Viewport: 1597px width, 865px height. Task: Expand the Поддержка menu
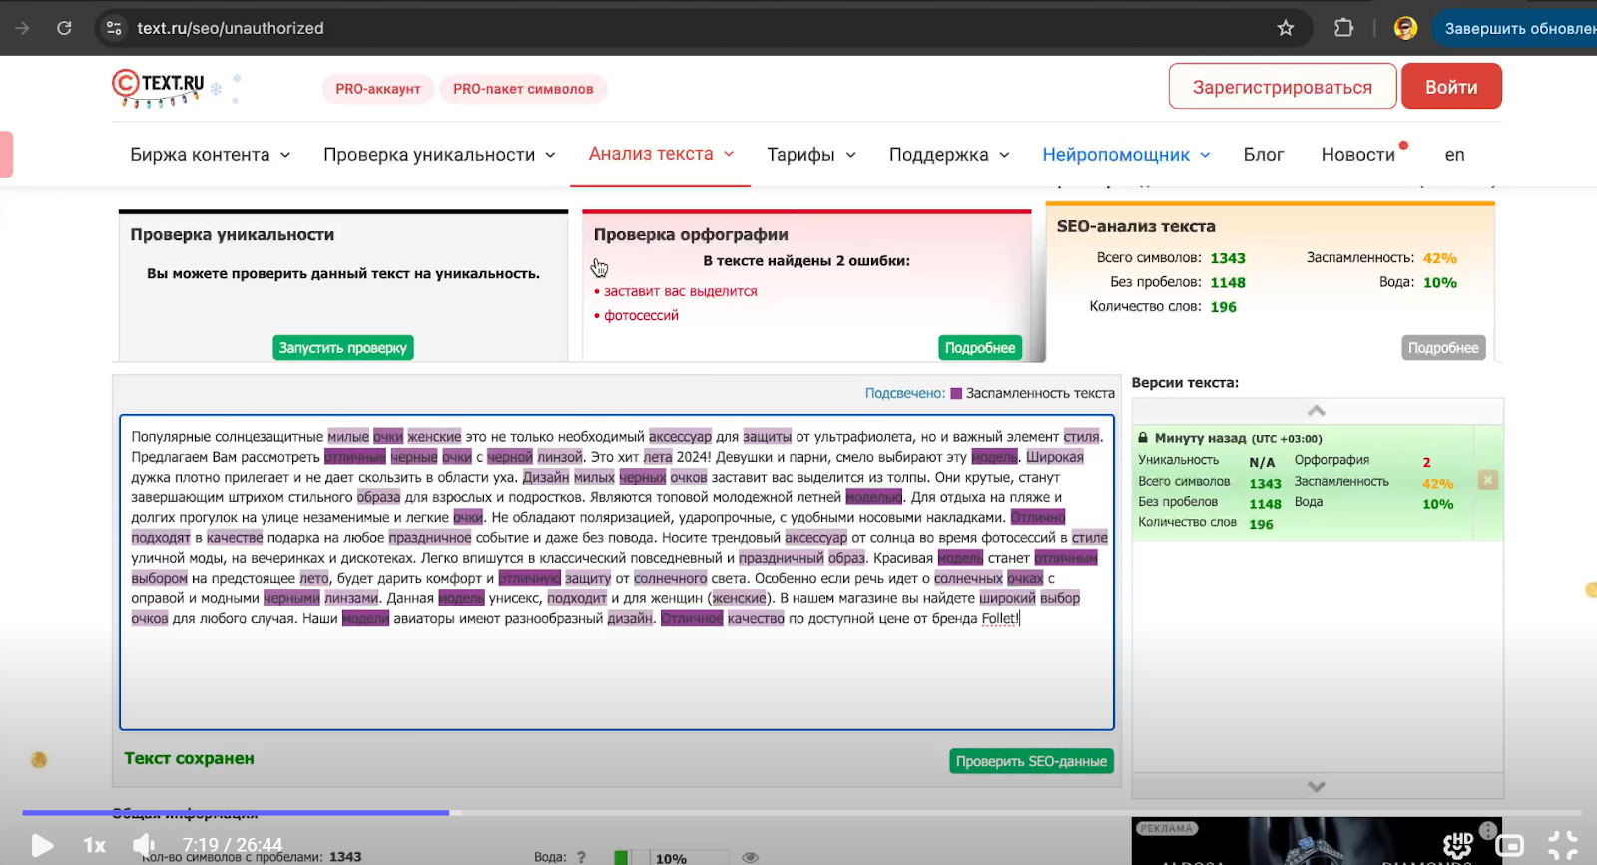(x=949, y=155)
